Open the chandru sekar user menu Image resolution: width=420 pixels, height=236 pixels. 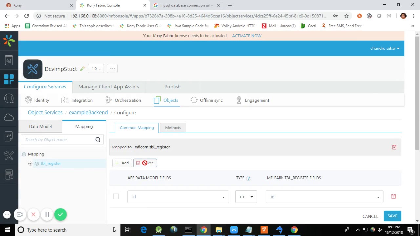(x=385, y=49)
